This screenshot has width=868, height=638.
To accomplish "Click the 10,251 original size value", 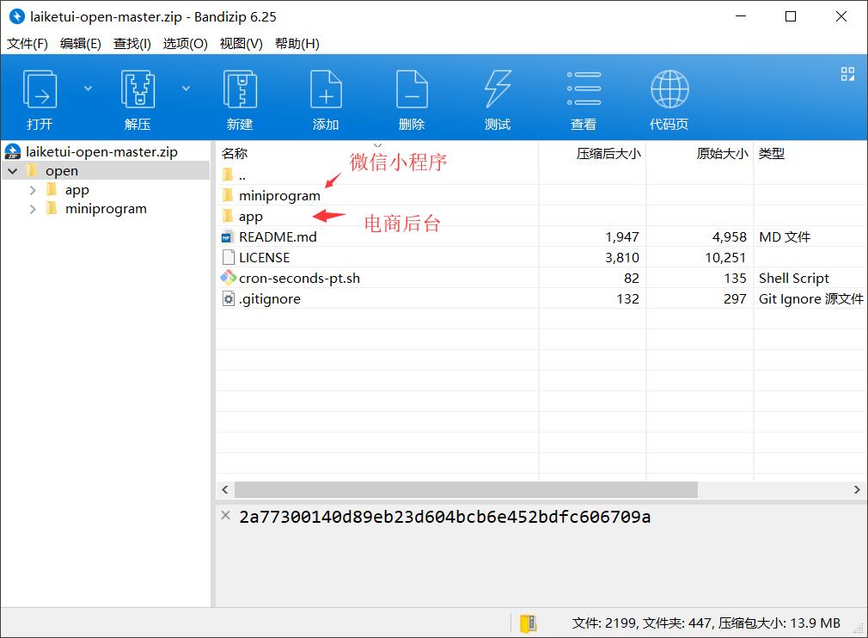I will pyautogui.click(x=725, y=258).
